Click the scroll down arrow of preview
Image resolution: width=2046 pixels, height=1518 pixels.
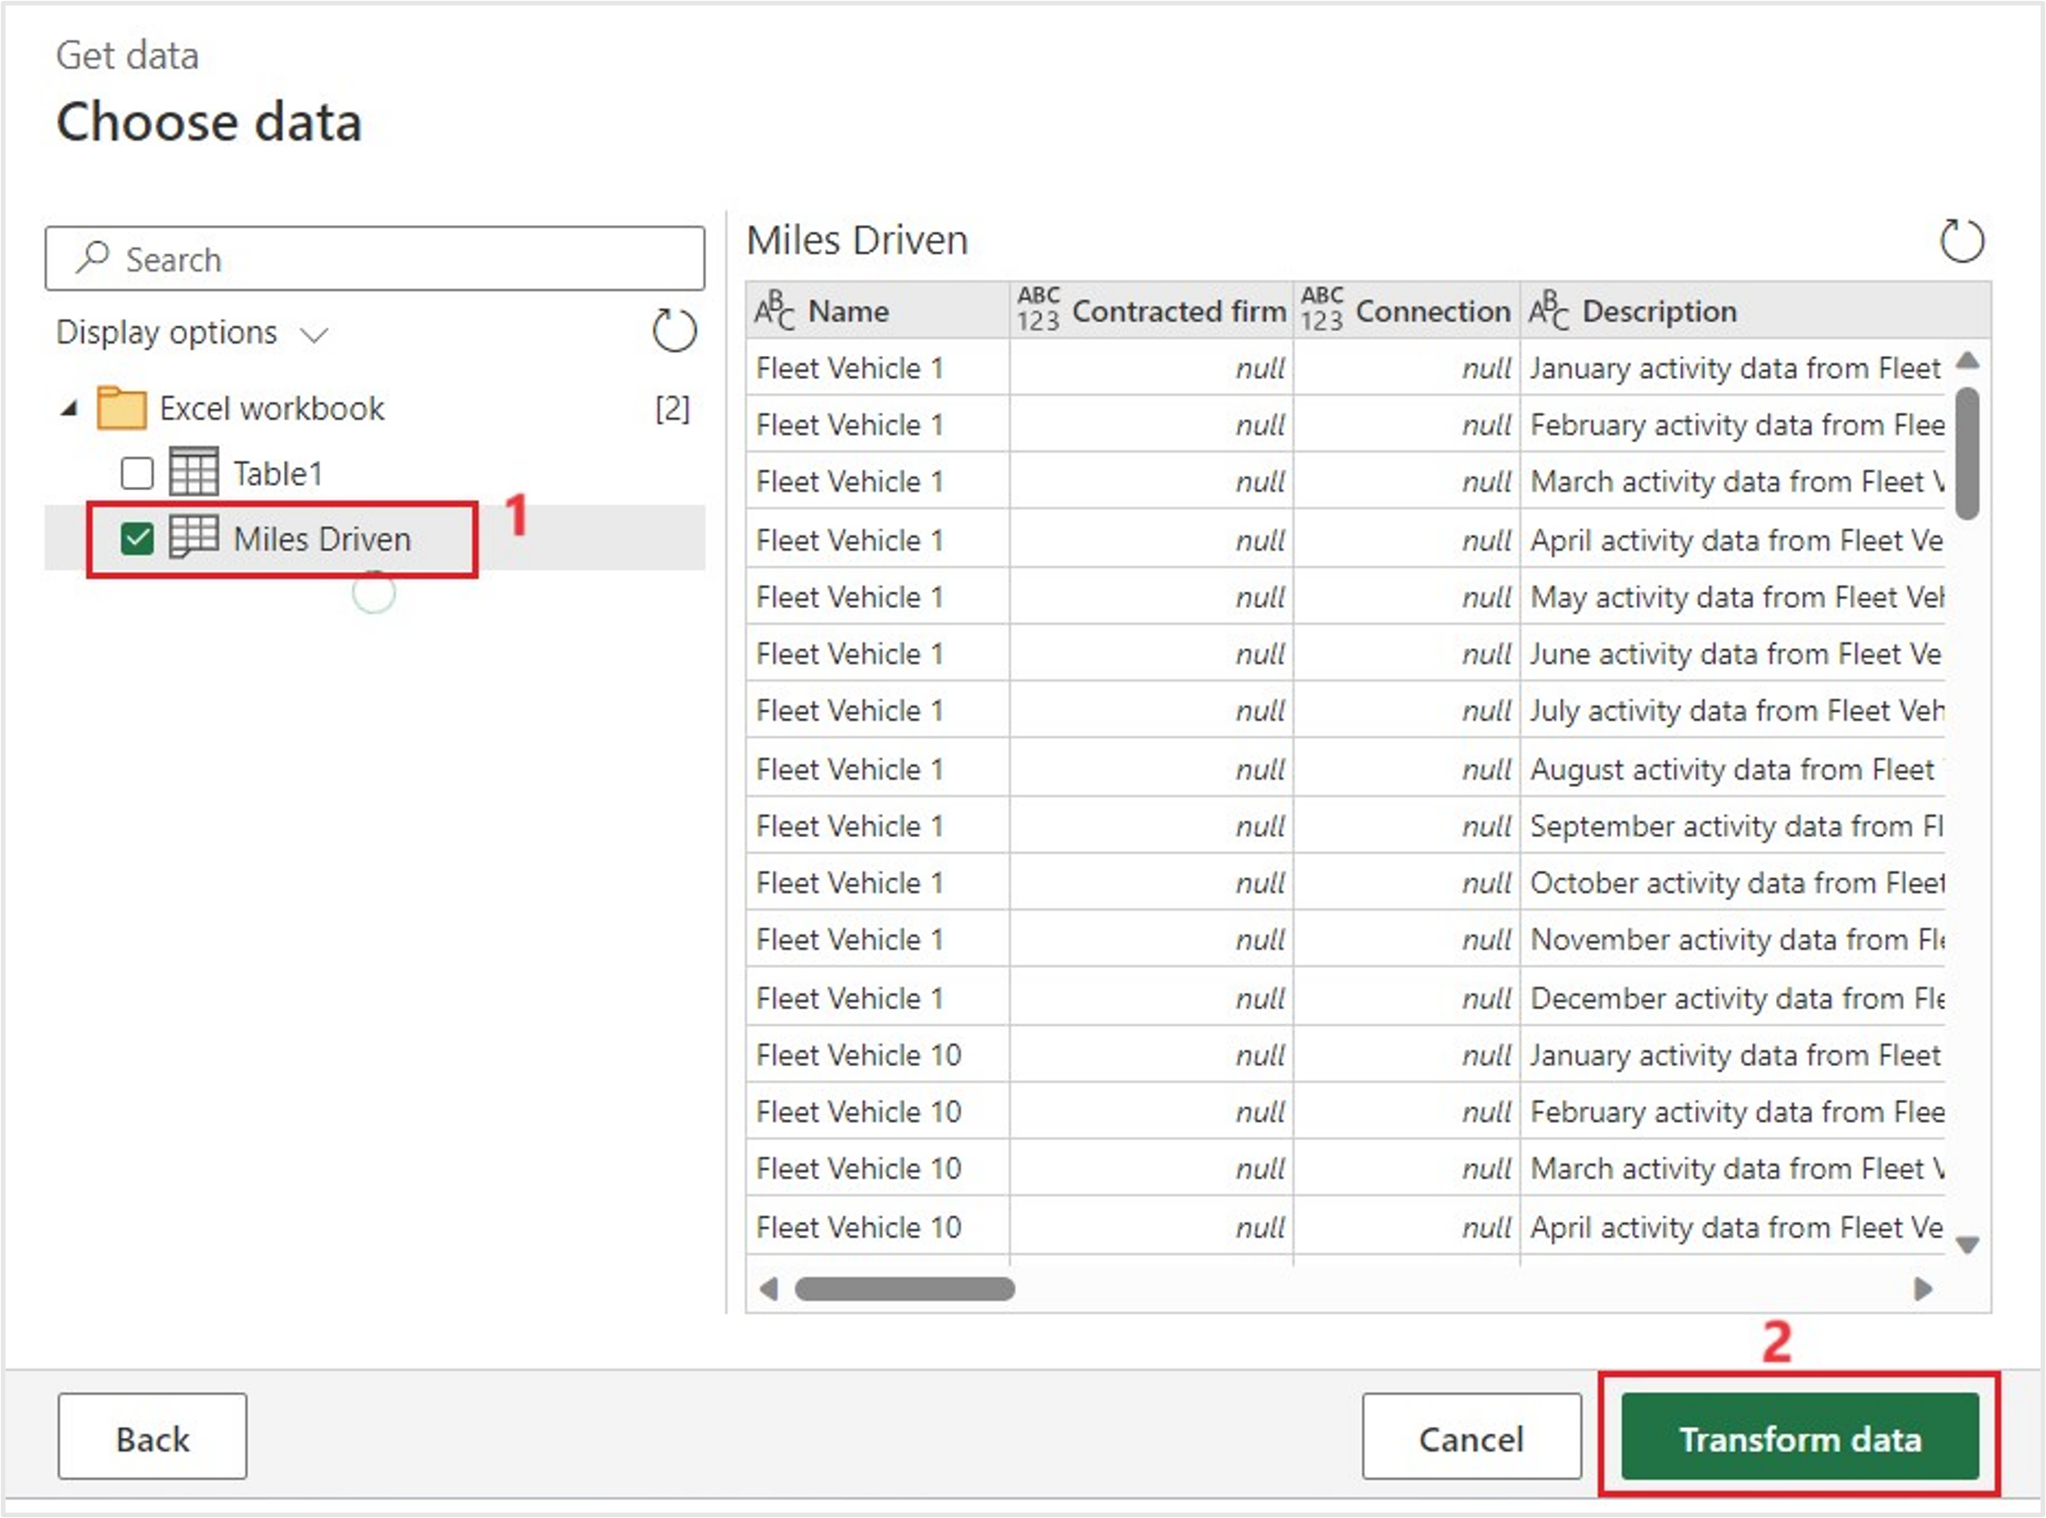tap(1967, 1245)
